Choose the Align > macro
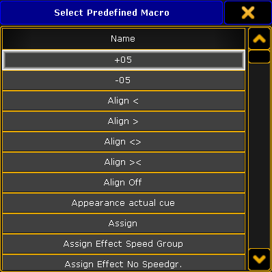Screen dimensions: 272x272 point(124,121)
